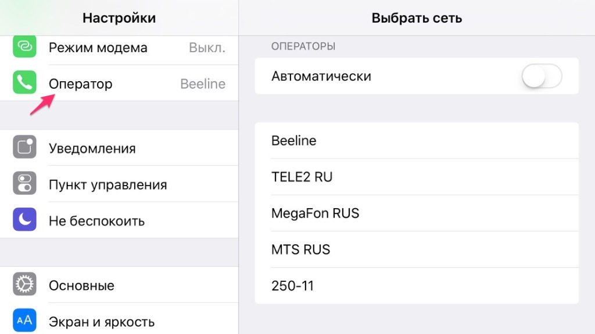The width and height of the screenshot is (595, 334).
Task: Switch to the Выбрать сеть pane
Action: pyautogui.click(x=416, y=18)
